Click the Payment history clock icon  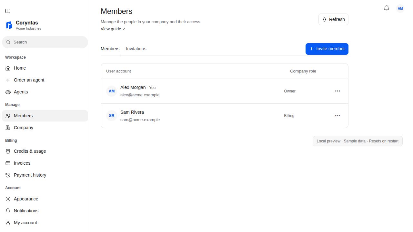pyautogui.click(x=8, y=175)
